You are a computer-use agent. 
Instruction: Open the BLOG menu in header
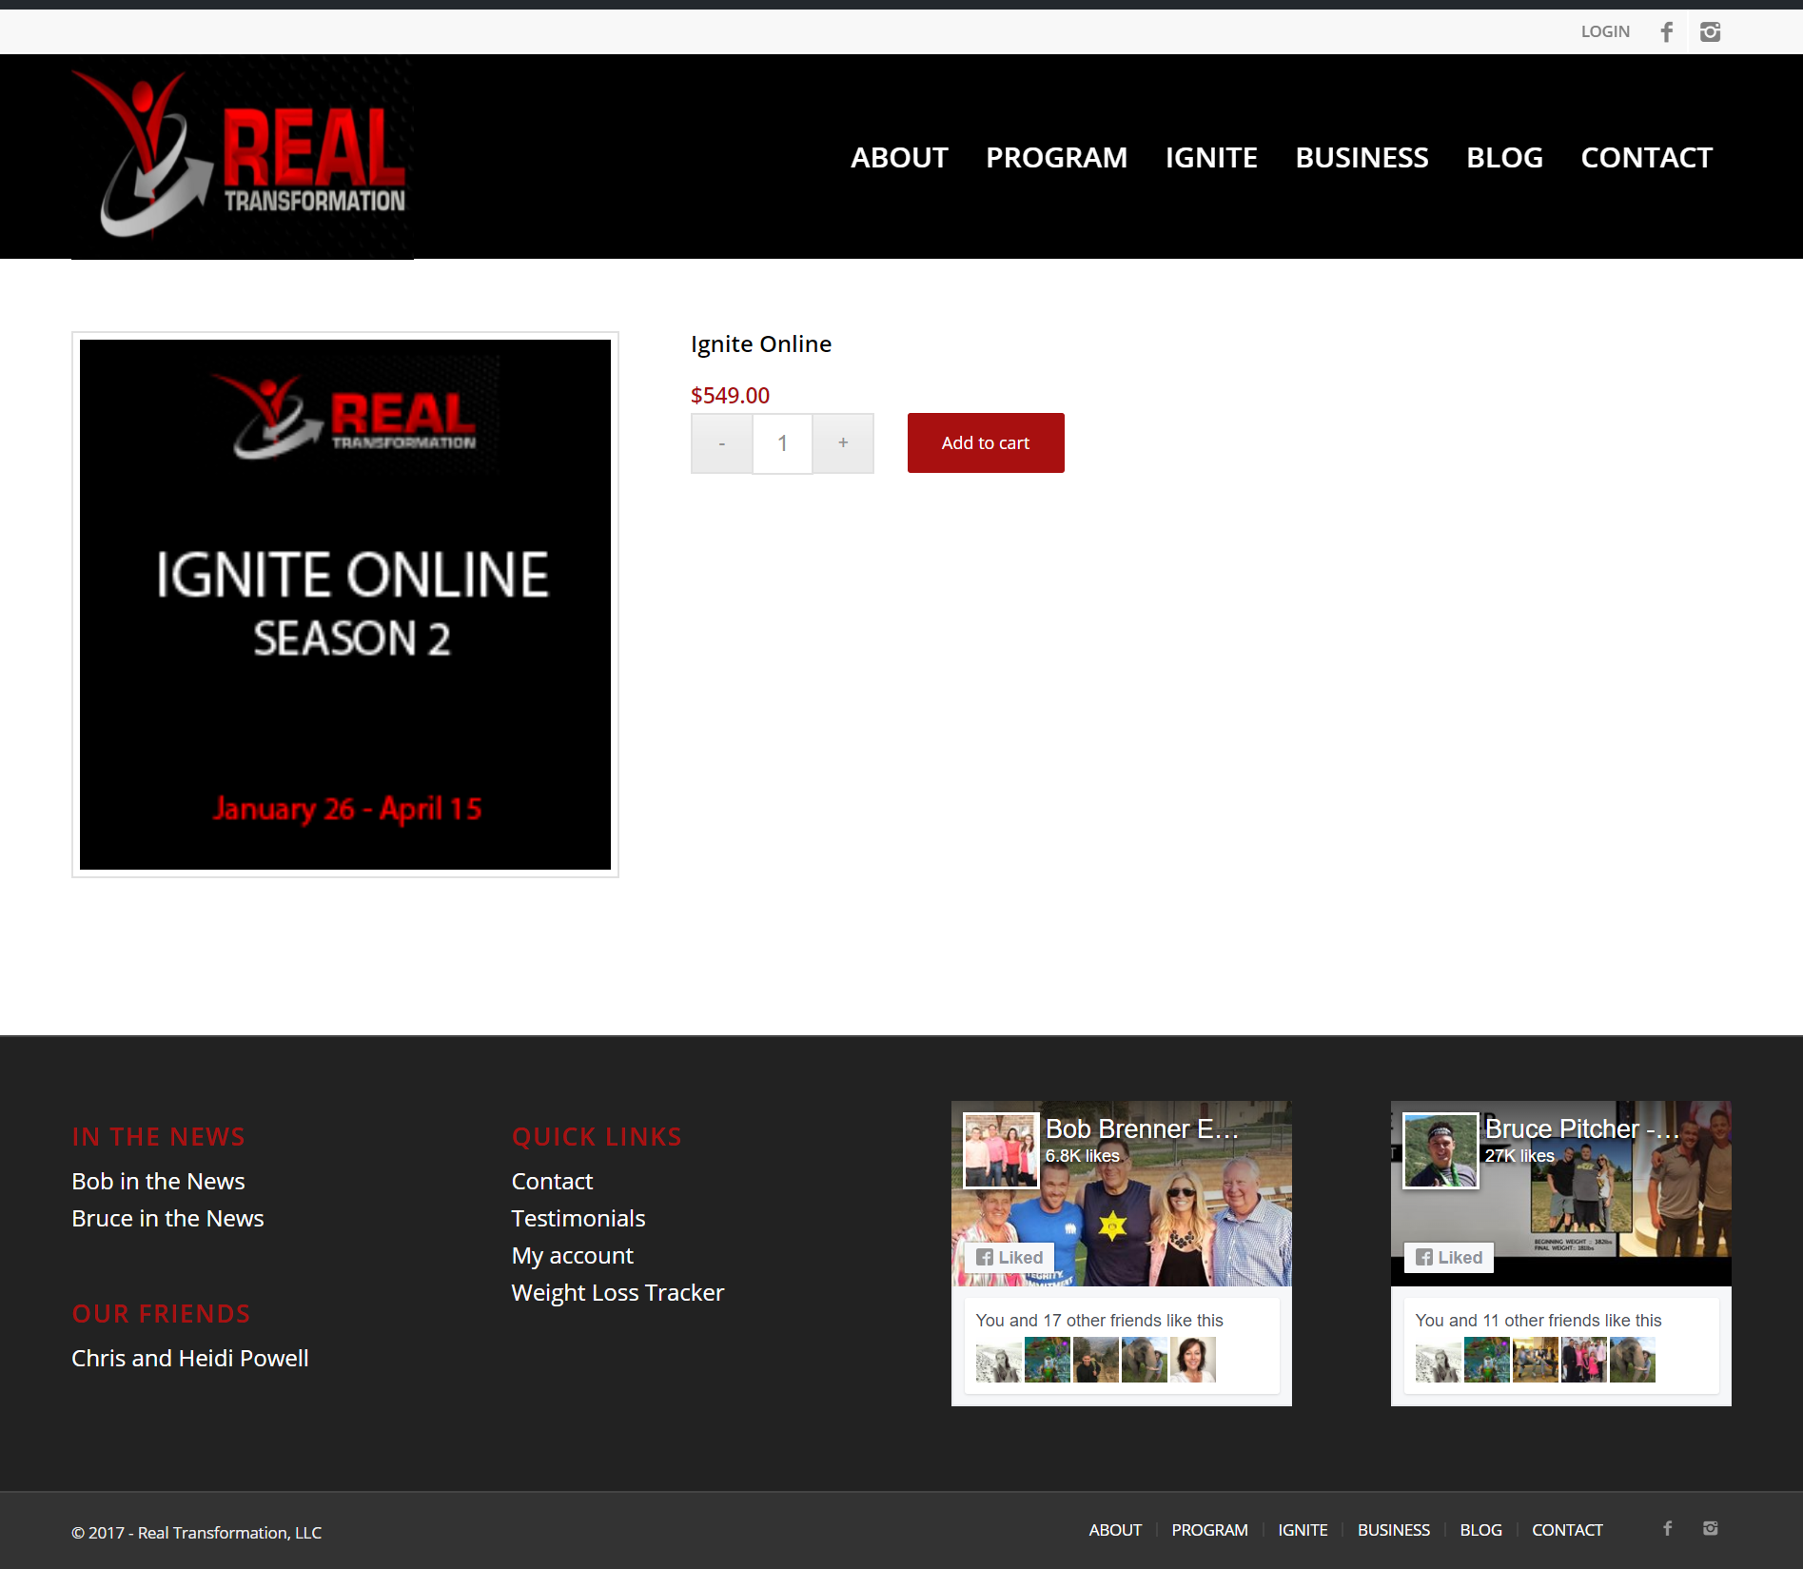(x=1504, y=157)
